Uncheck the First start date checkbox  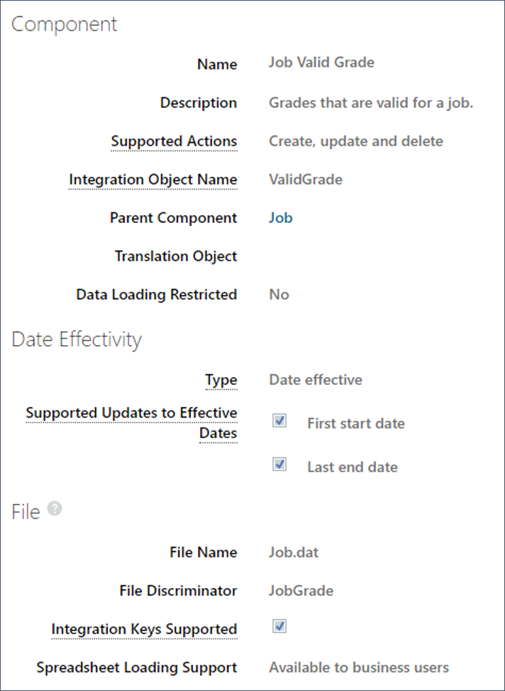(x=279, y=420)
